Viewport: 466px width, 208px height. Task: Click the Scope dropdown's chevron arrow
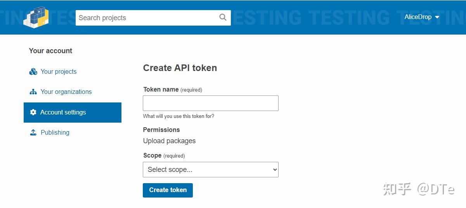[x=275, y=170]
